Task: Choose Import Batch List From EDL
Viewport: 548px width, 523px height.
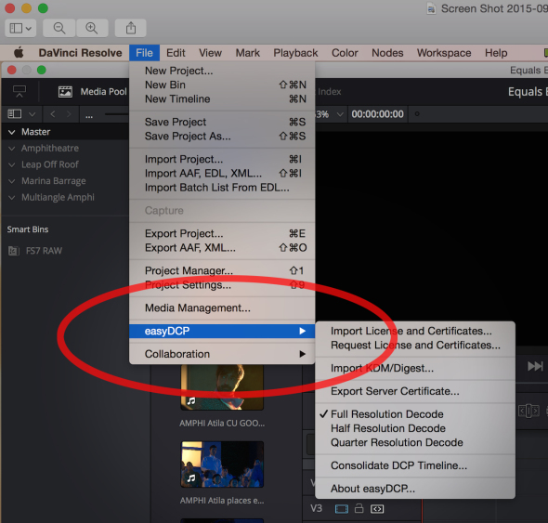Action: click(x=222, y=188)
